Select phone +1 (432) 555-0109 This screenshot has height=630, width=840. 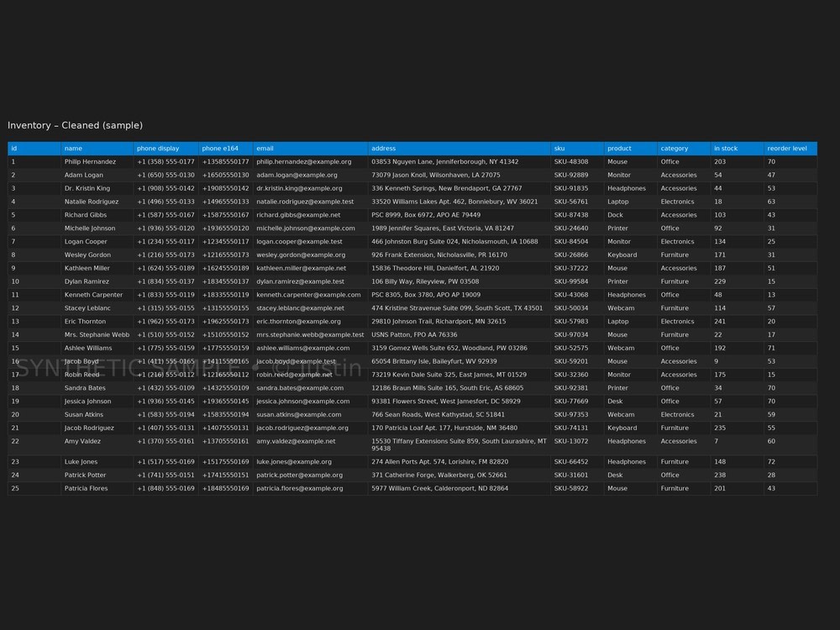tap(165, 388)
